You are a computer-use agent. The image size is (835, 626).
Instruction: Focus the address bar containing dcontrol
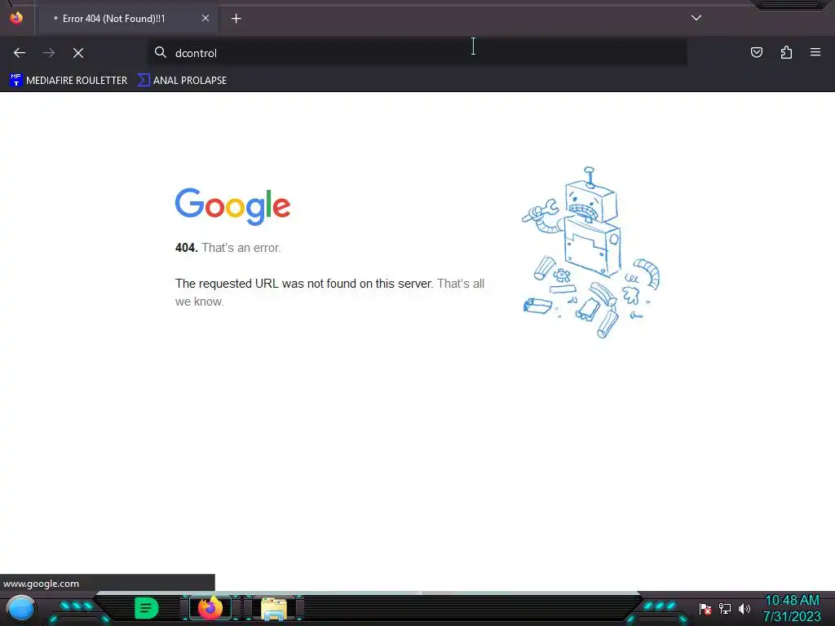point(417,53)
